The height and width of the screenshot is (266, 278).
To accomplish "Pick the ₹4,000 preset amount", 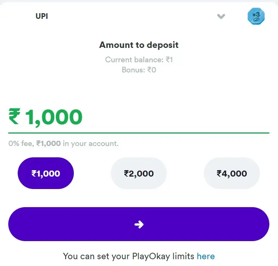I will point(232,174).
